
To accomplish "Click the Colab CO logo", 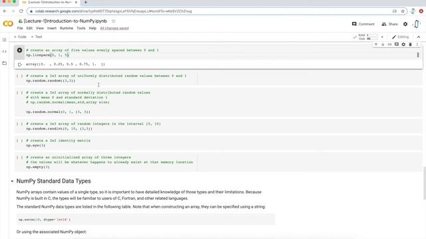I will pos(8,24).
